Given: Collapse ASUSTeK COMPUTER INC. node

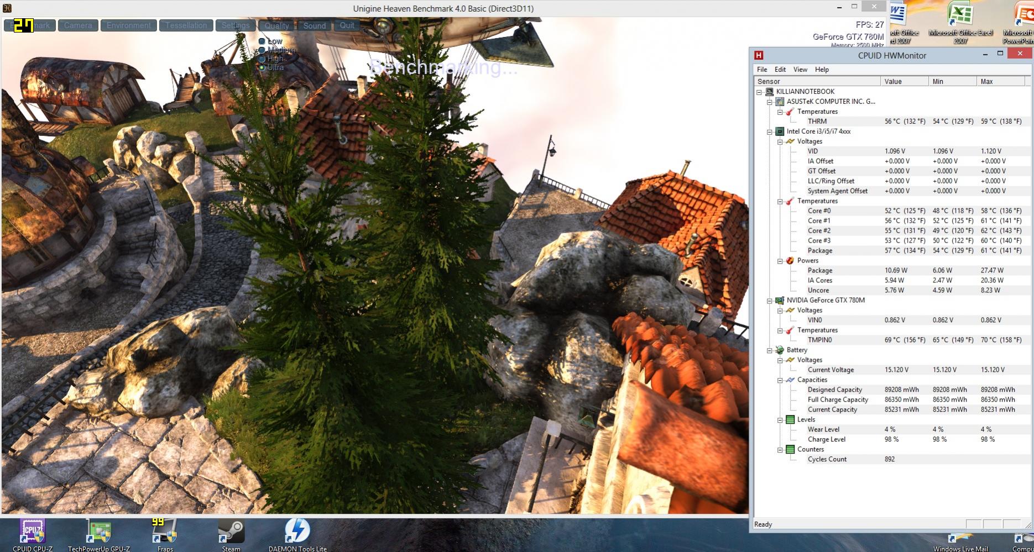Looking at the screenshot, I should tap(770, 102).
